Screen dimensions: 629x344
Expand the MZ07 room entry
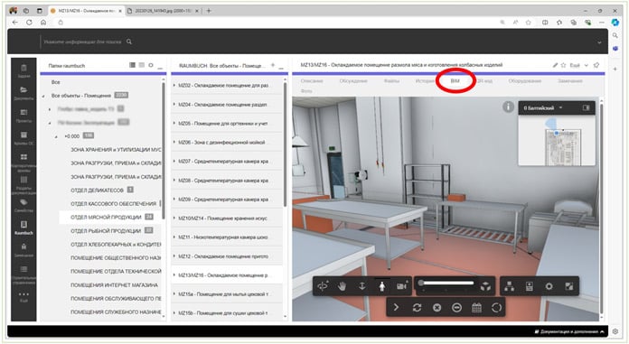(x=174, y=162)
